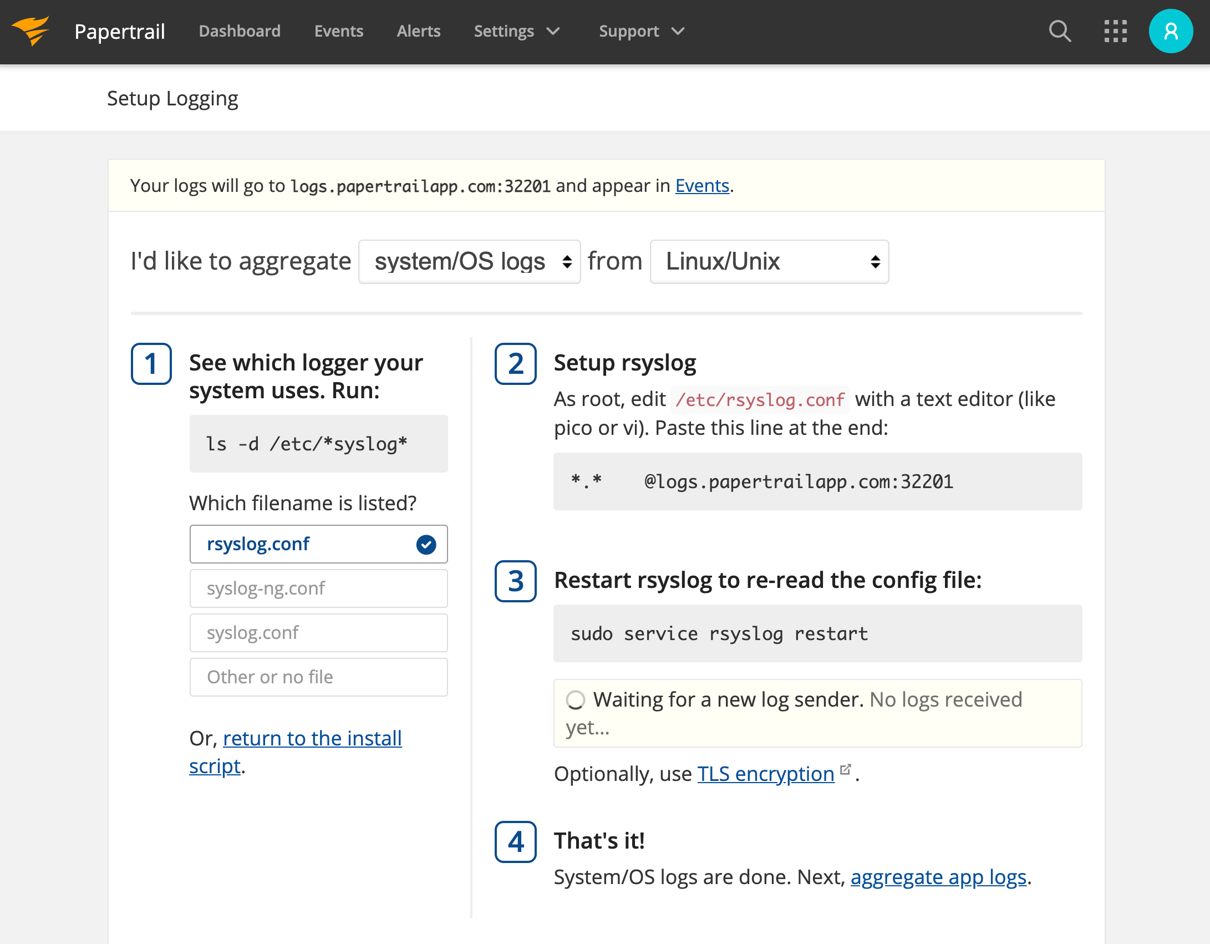Open the Alerts section
Image resolution: width=1210 pixels, height=944 pixels.
(x=418, y=31)
